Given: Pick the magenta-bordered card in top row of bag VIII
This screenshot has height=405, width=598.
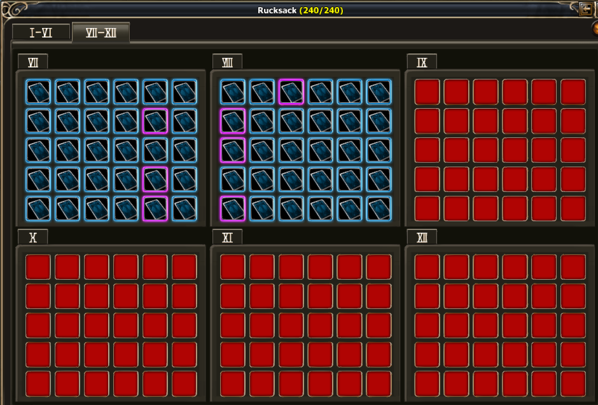Looking at the screenshot, I should 291,92.
